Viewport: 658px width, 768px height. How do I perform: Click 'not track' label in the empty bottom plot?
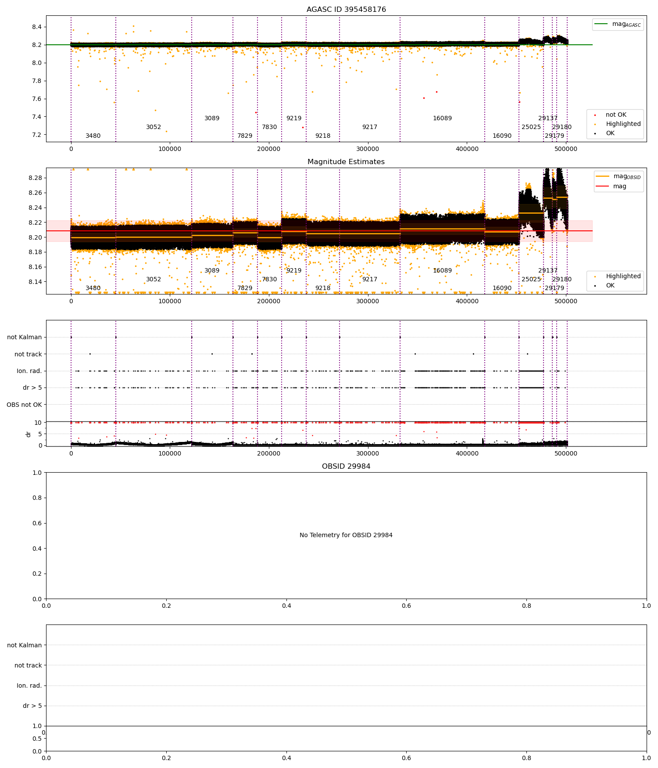pos(28,666)
